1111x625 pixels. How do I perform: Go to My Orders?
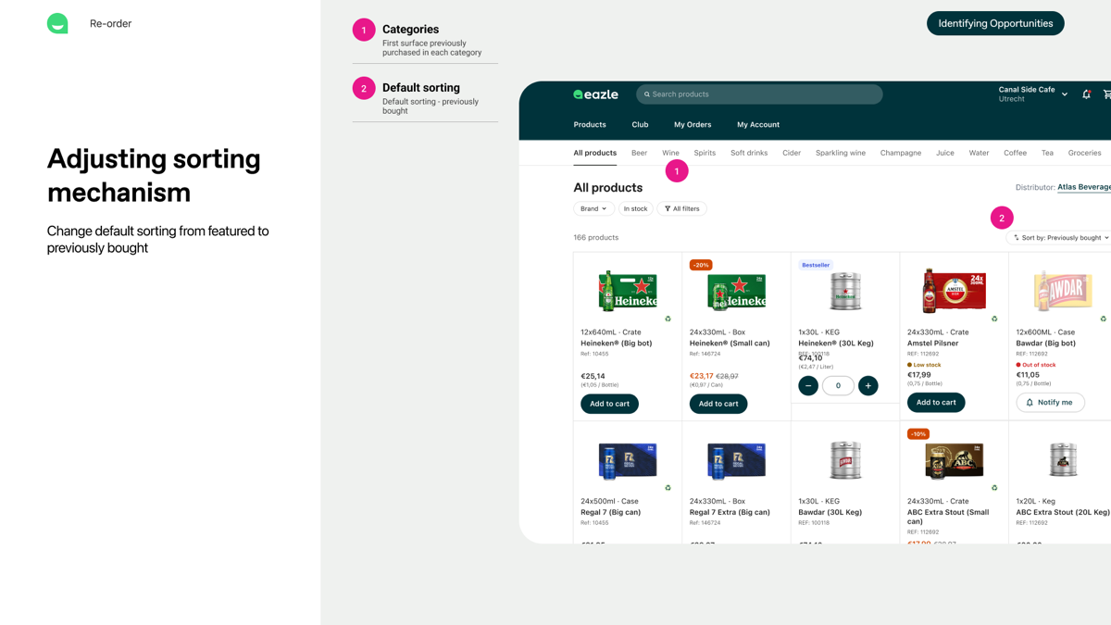tap(693, 125)
